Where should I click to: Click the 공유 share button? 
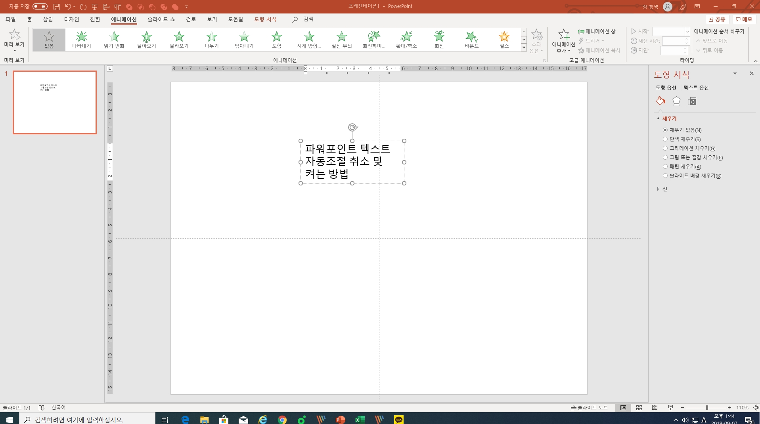(x=718, y=19)
